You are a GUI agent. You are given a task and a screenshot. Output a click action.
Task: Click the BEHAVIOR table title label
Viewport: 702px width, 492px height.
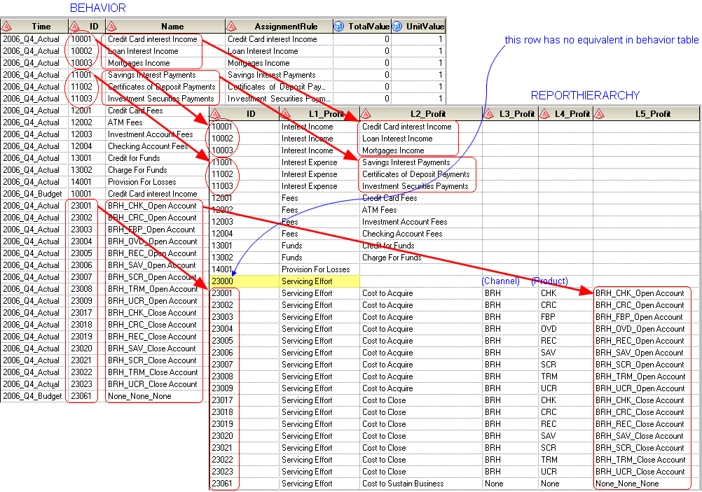97,8
